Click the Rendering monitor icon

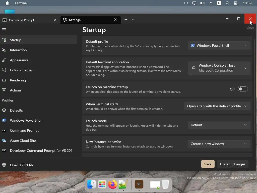click(x=4, y=80)
